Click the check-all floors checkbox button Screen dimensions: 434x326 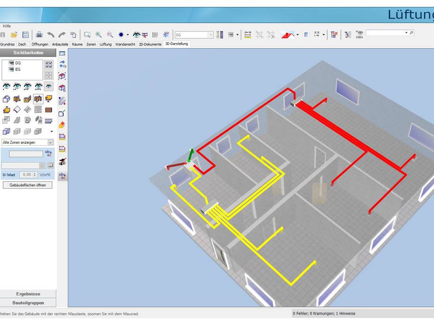pyautogui.click(x=48, y=64)
